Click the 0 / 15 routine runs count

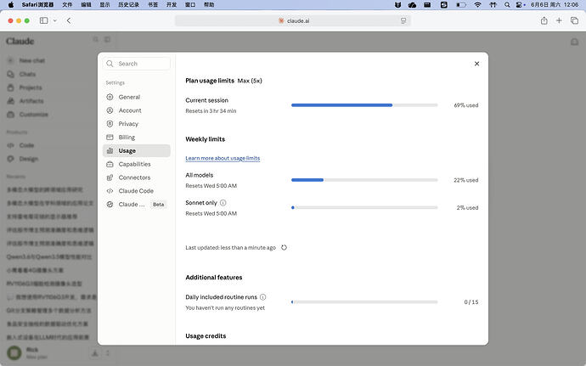[471, 302]
